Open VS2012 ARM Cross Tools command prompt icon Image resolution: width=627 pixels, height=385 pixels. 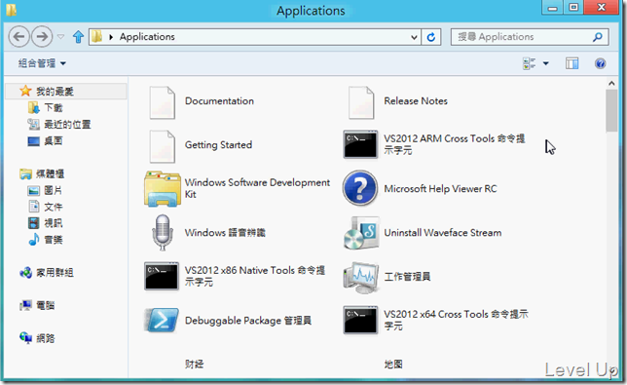click(x=360, y=144)
